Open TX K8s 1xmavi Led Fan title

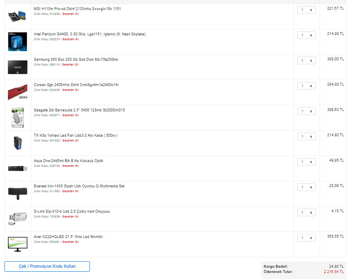tap(75, 135)
